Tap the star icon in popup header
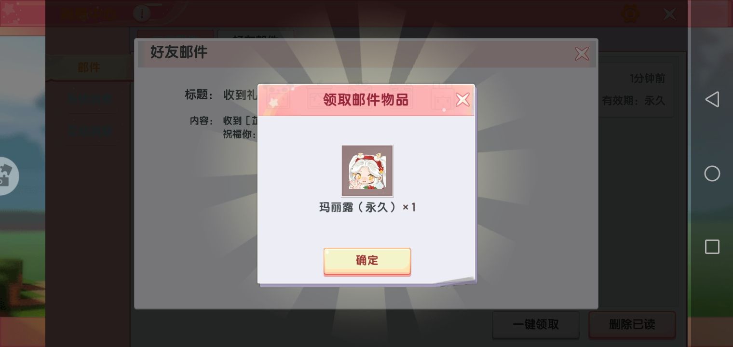The width and height of the screenshot is (733, 347). click(x=273, y=103)
